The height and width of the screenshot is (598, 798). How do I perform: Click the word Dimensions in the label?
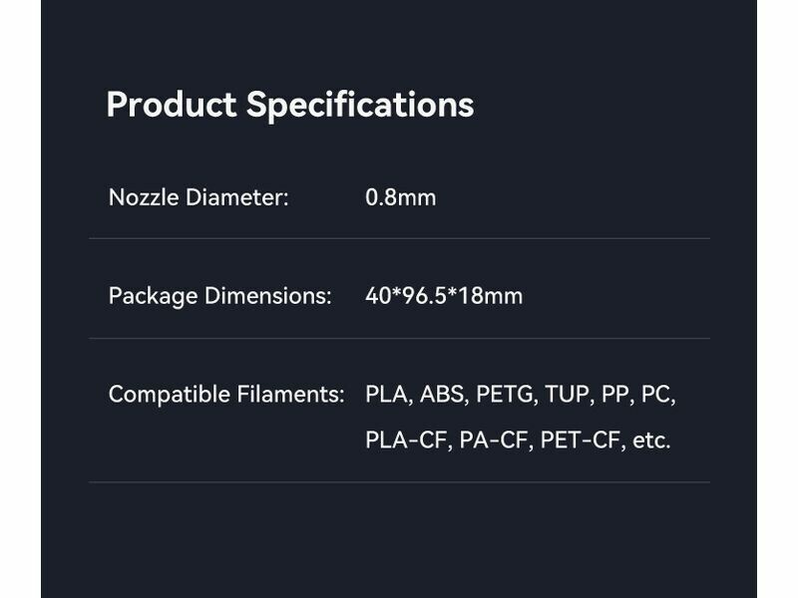267,296
